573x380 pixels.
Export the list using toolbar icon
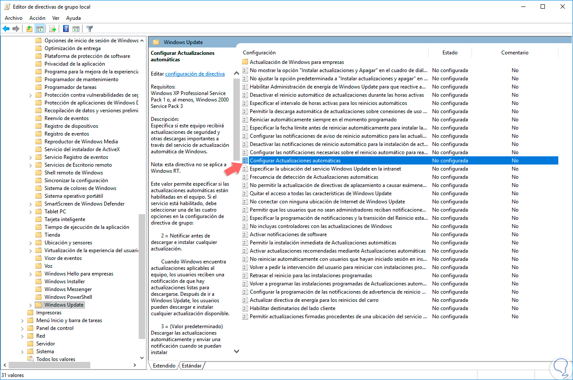(x=53, y=29)
